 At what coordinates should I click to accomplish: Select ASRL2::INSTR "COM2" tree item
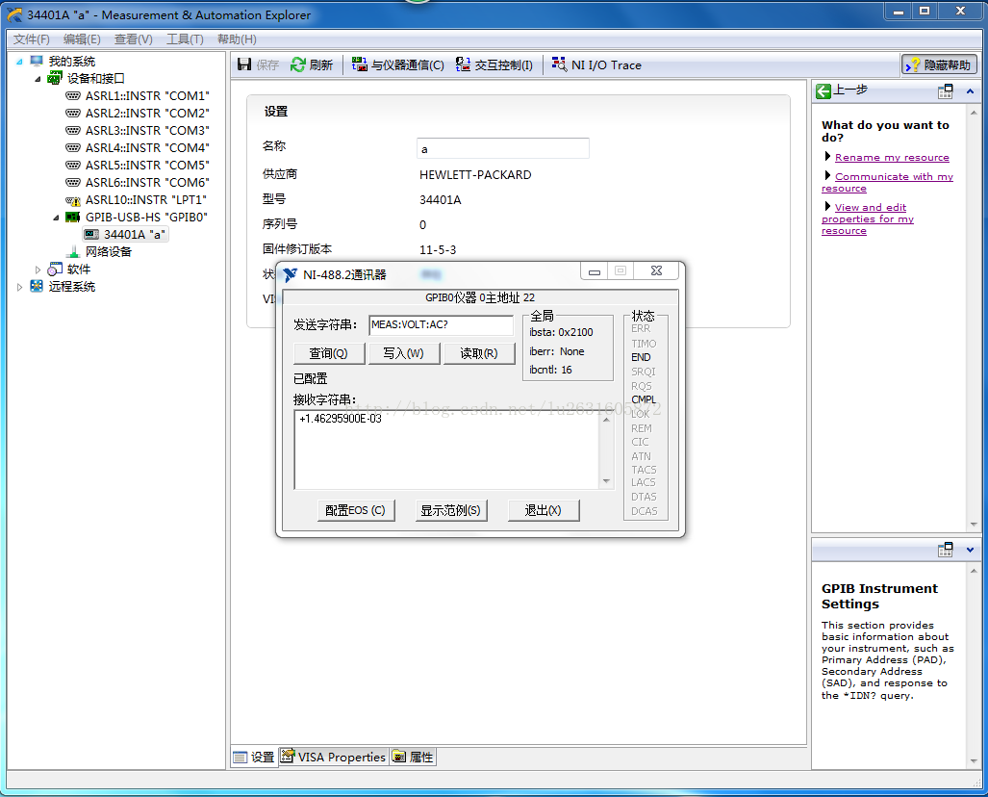tap(138, 113)
